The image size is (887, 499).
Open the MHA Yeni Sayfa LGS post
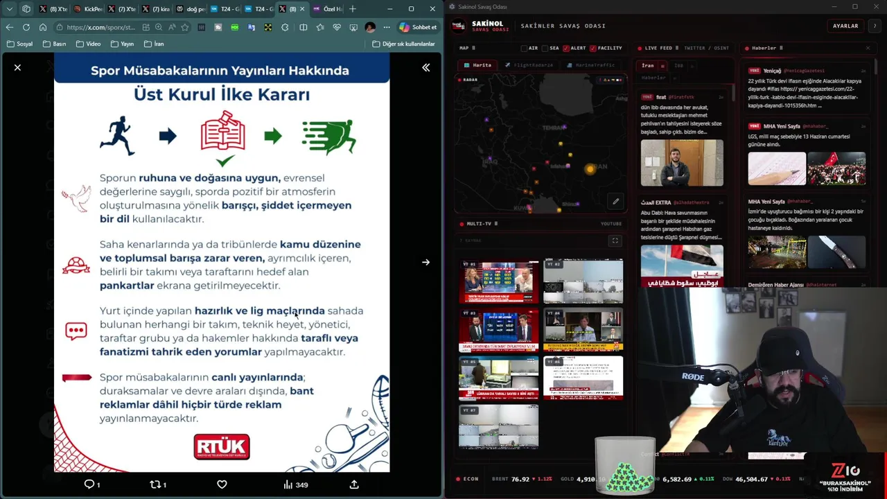[x=807, y=155]
